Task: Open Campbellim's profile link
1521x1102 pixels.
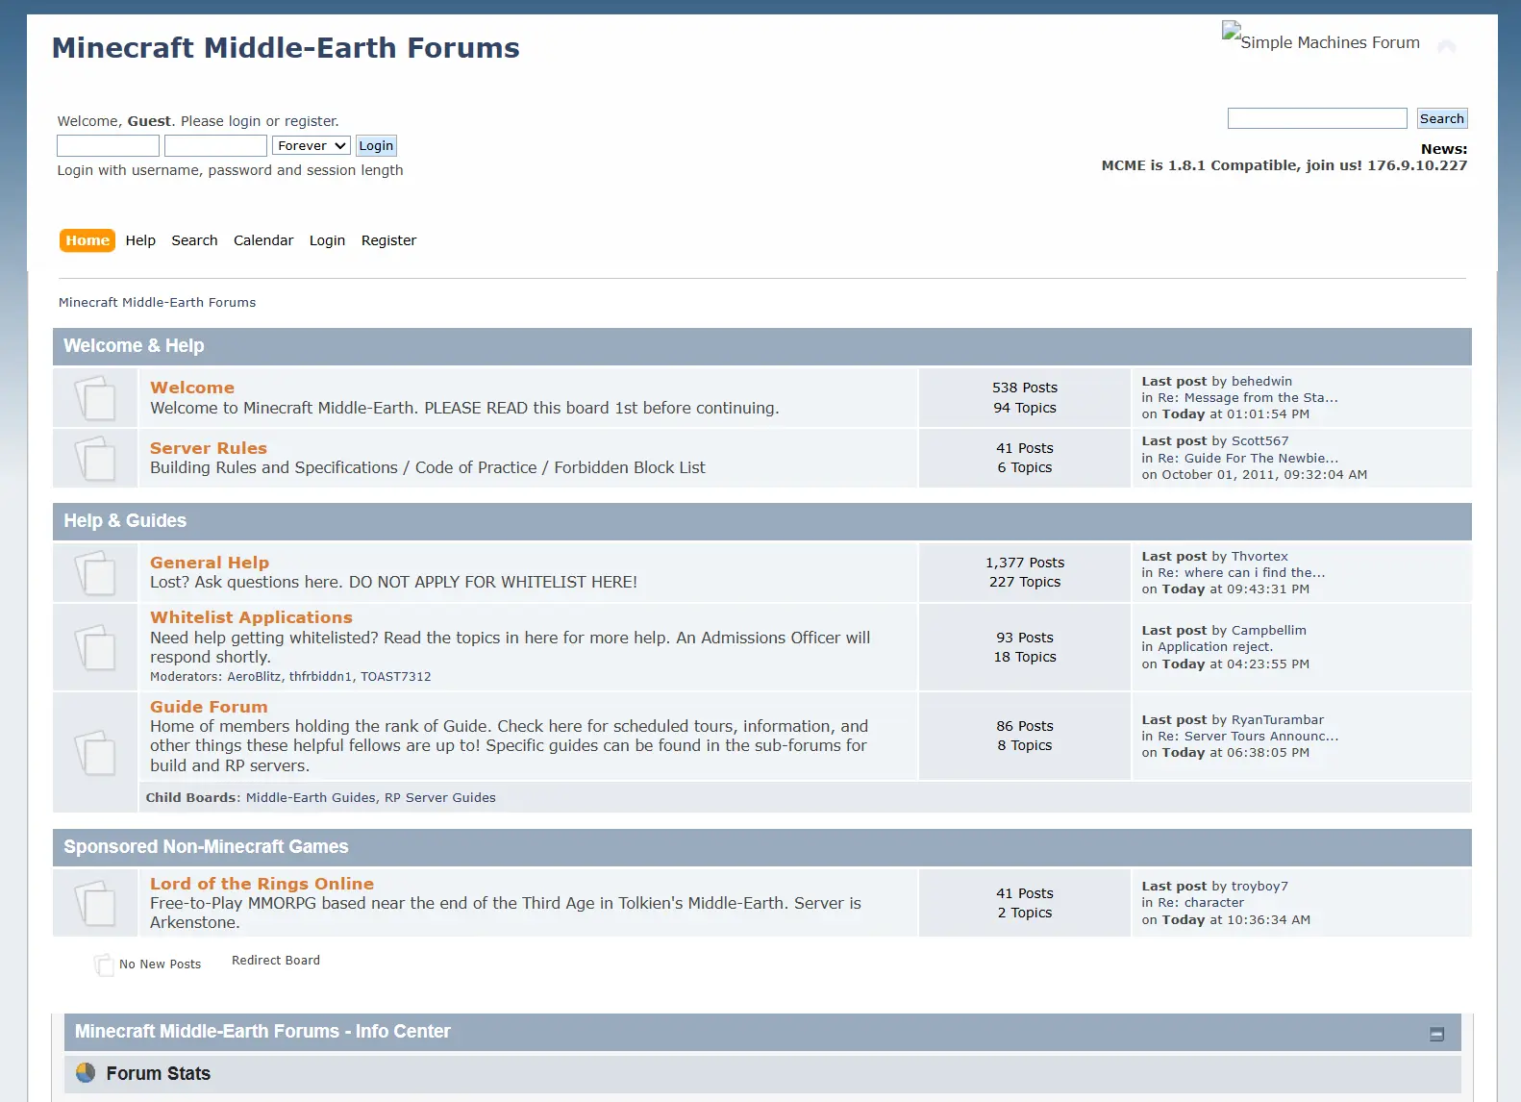Action: [x=1269, y=631]
